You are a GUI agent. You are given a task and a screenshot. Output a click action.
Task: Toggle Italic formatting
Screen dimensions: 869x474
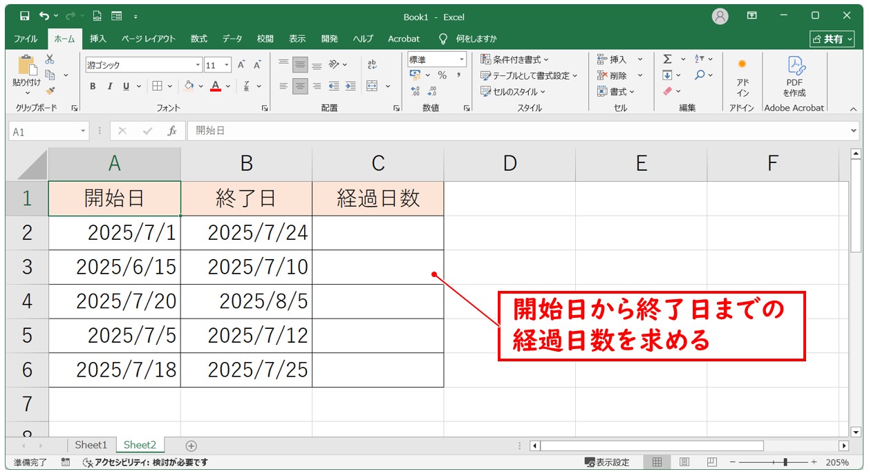click(109, 86)
